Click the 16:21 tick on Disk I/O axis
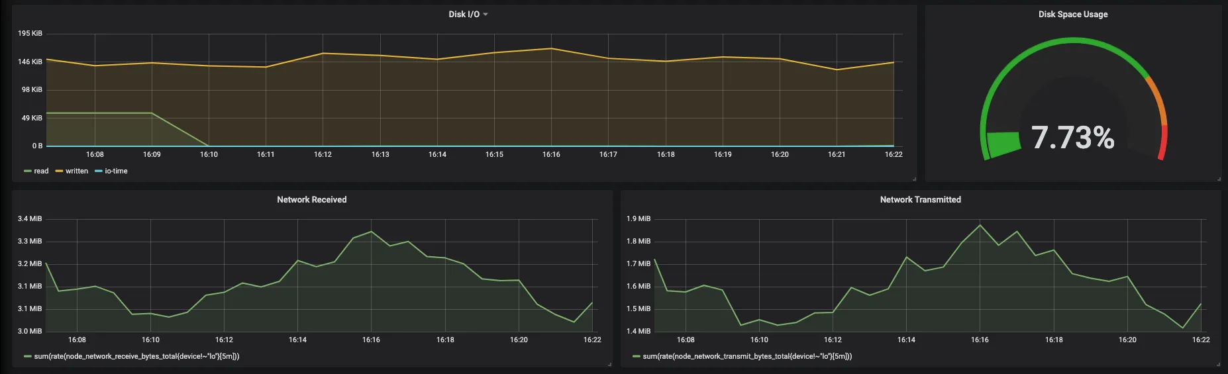The width and height of the screenshot is (1228, 374). pos(837,154)
